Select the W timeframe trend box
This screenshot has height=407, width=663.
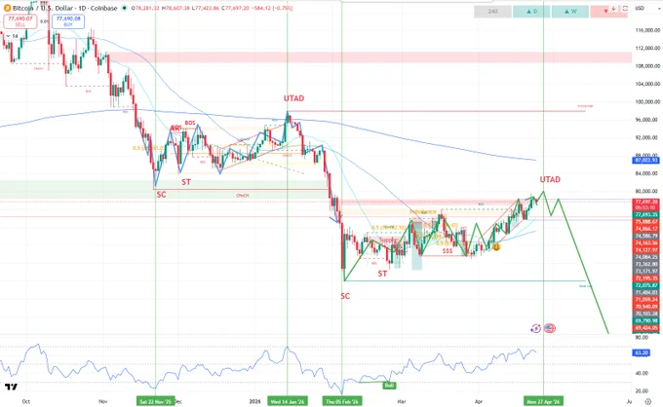tap(570, 12)
